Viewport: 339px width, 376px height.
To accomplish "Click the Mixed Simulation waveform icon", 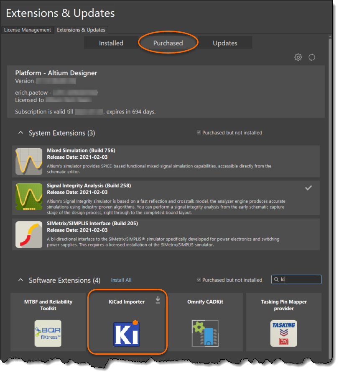I will (x=29, y=161).
